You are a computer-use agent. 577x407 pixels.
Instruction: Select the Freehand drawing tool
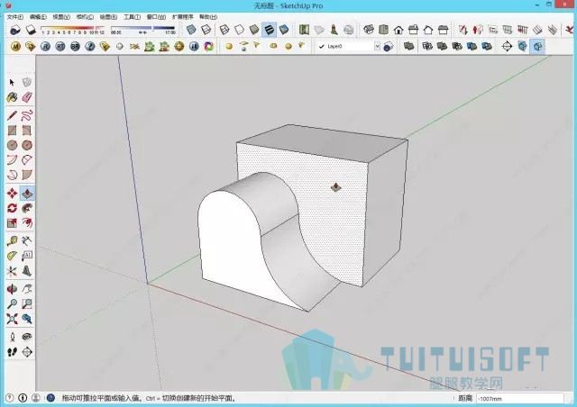pos(27,115)
